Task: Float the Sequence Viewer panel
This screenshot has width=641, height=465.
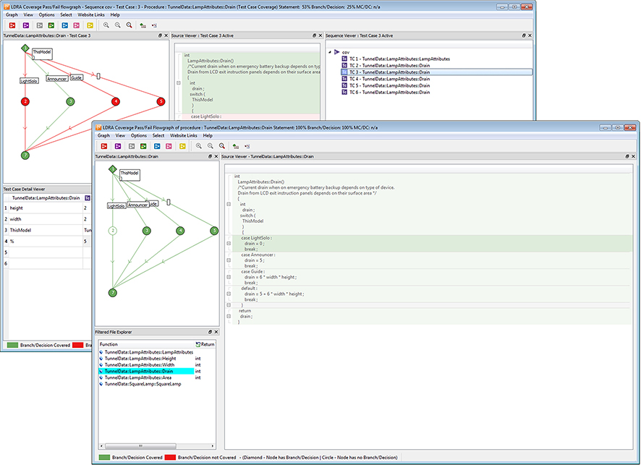Action: click(x=524, y=35)
